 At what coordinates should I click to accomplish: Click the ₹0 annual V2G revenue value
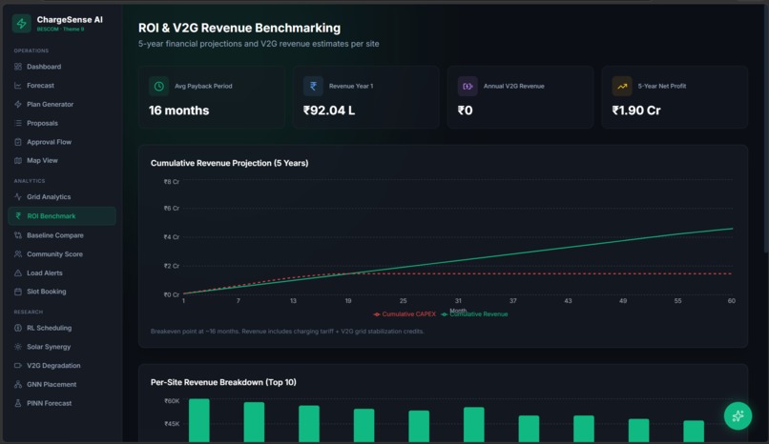(x=465, y=111)
